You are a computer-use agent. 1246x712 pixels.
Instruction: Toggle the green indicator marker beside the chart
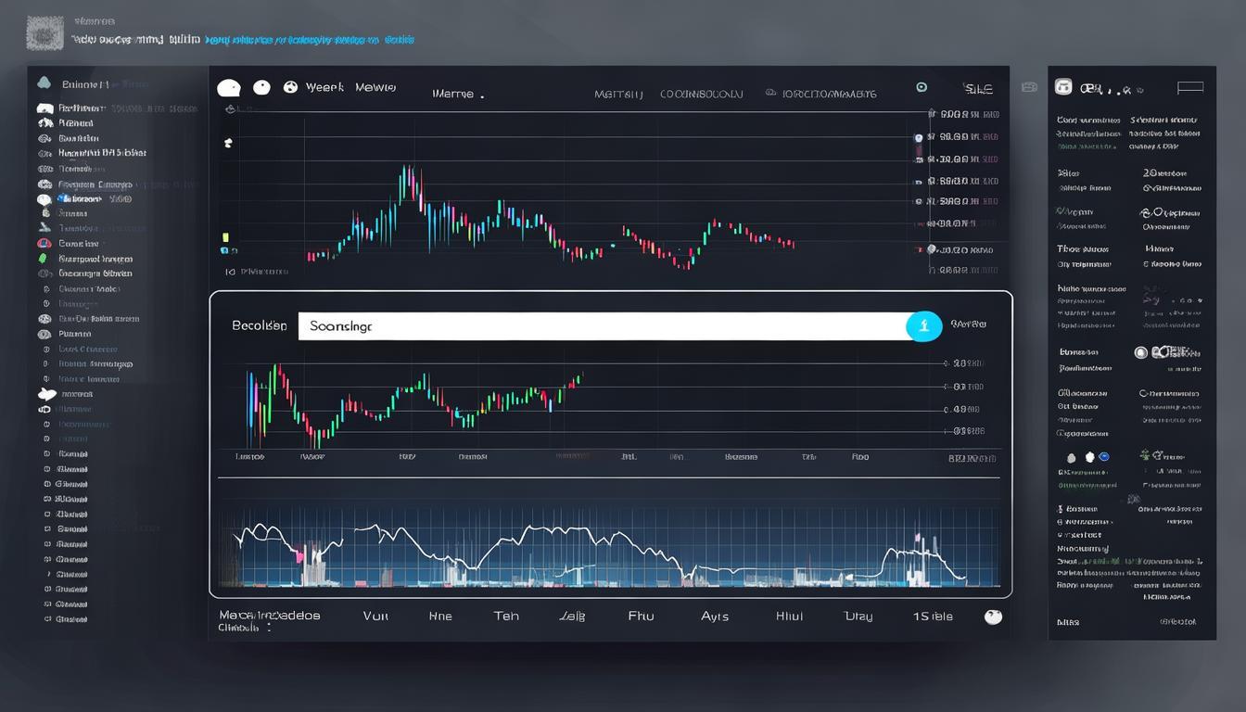pos(225,237)
